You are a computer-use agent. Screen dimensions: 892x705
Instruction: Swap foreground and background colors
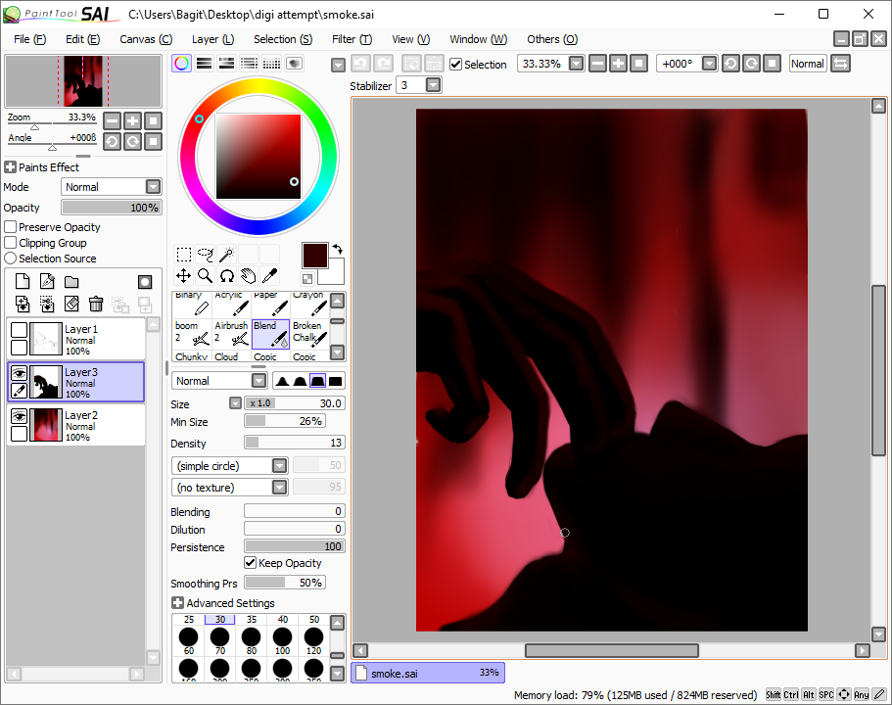(x=338, y=249)
